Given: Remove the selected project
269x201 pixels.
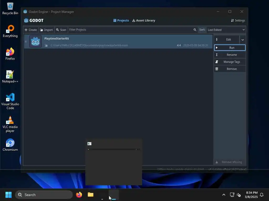Looking at the screenshot, I should pos(230,69).
